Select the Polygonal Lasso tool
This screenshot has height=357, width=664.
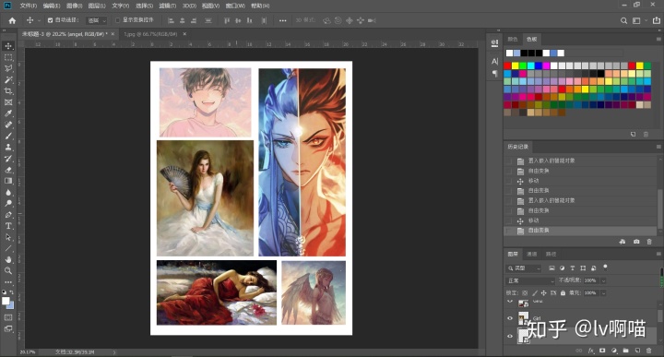8,68
